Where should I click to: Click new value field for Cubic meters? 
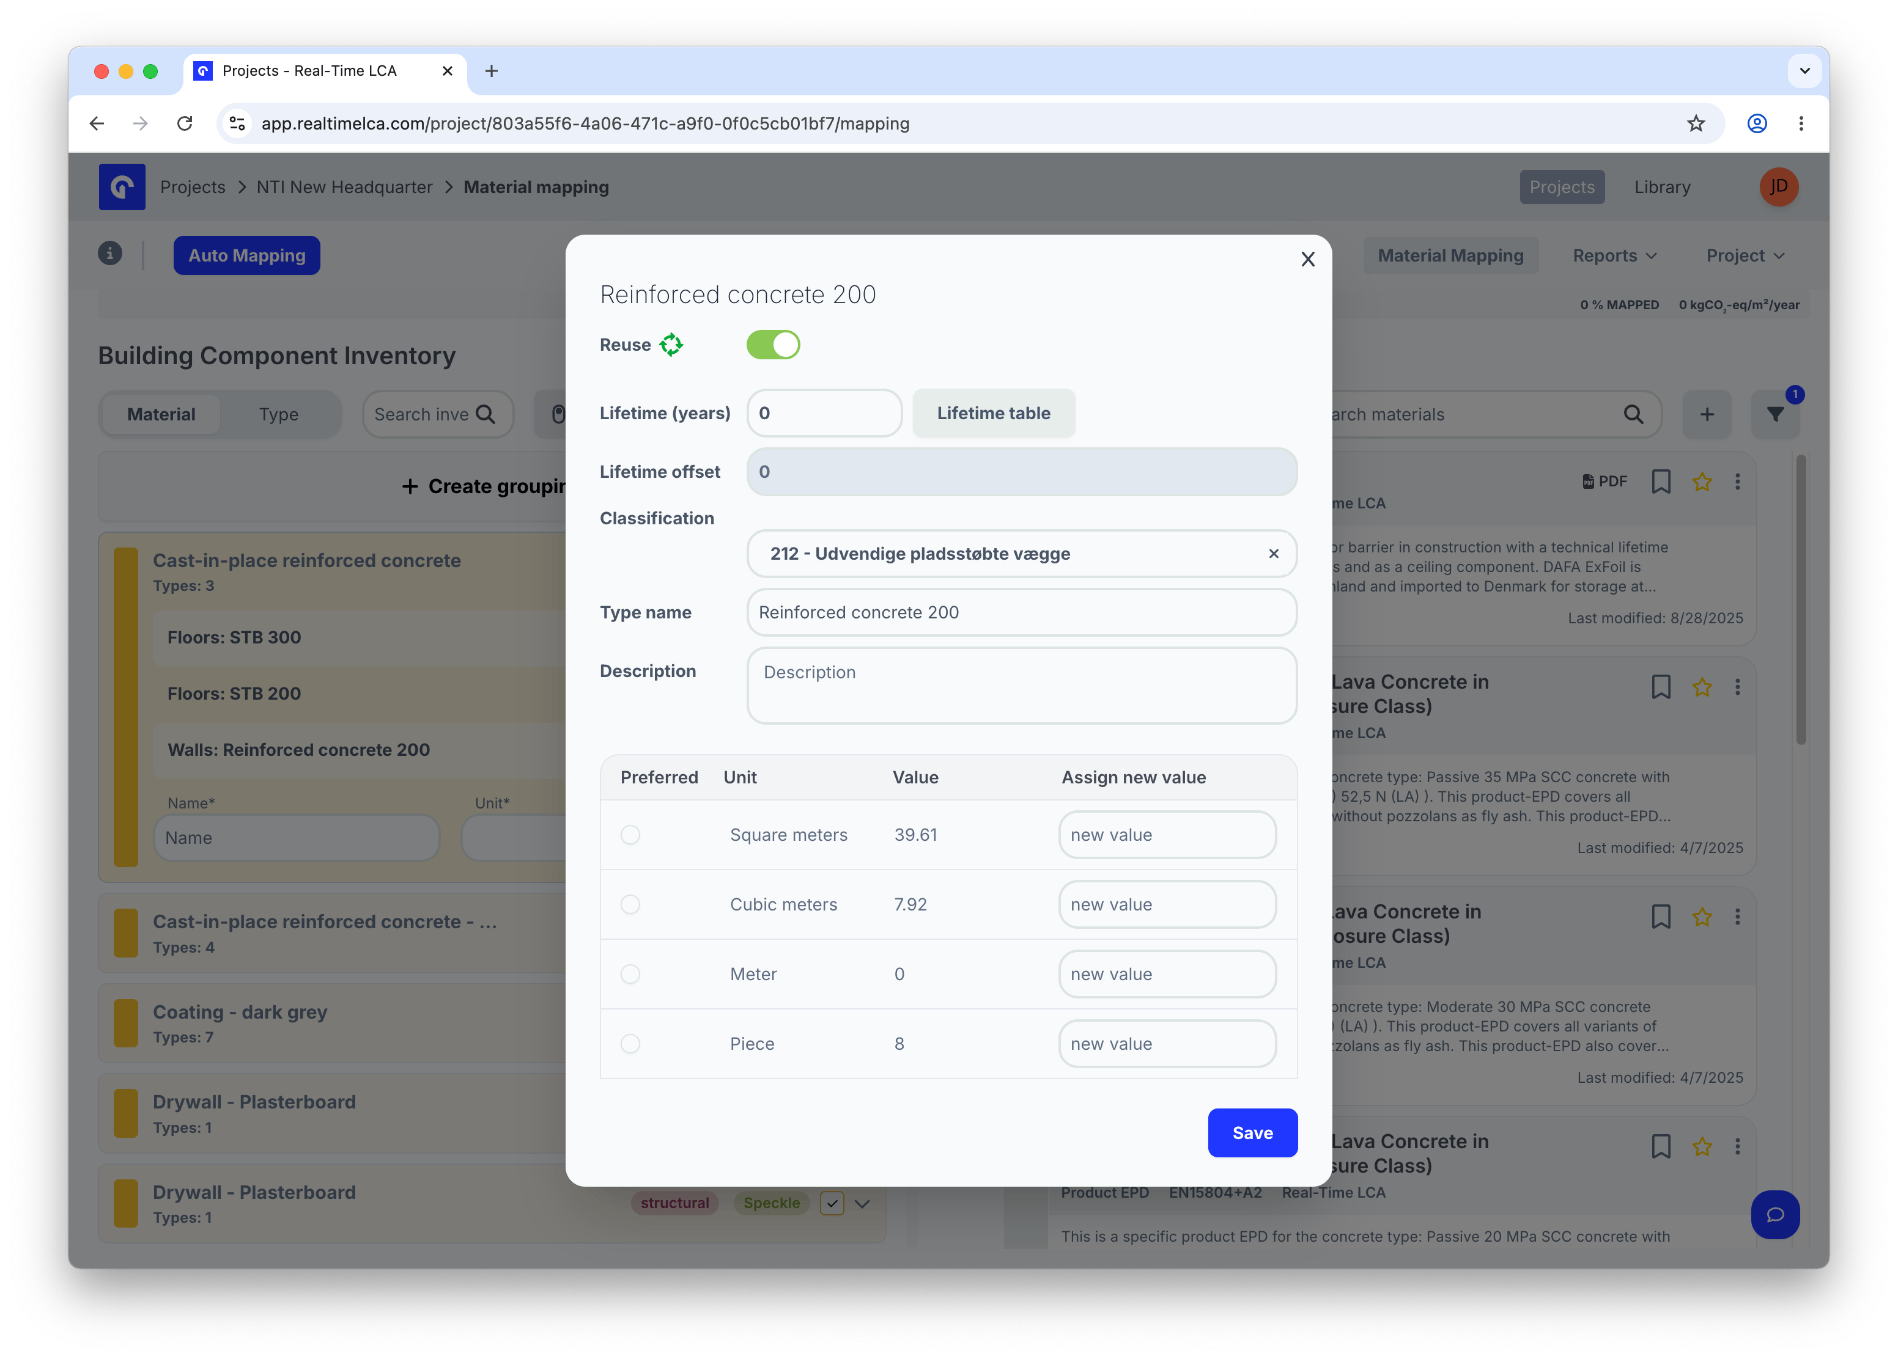(1167, 904)
